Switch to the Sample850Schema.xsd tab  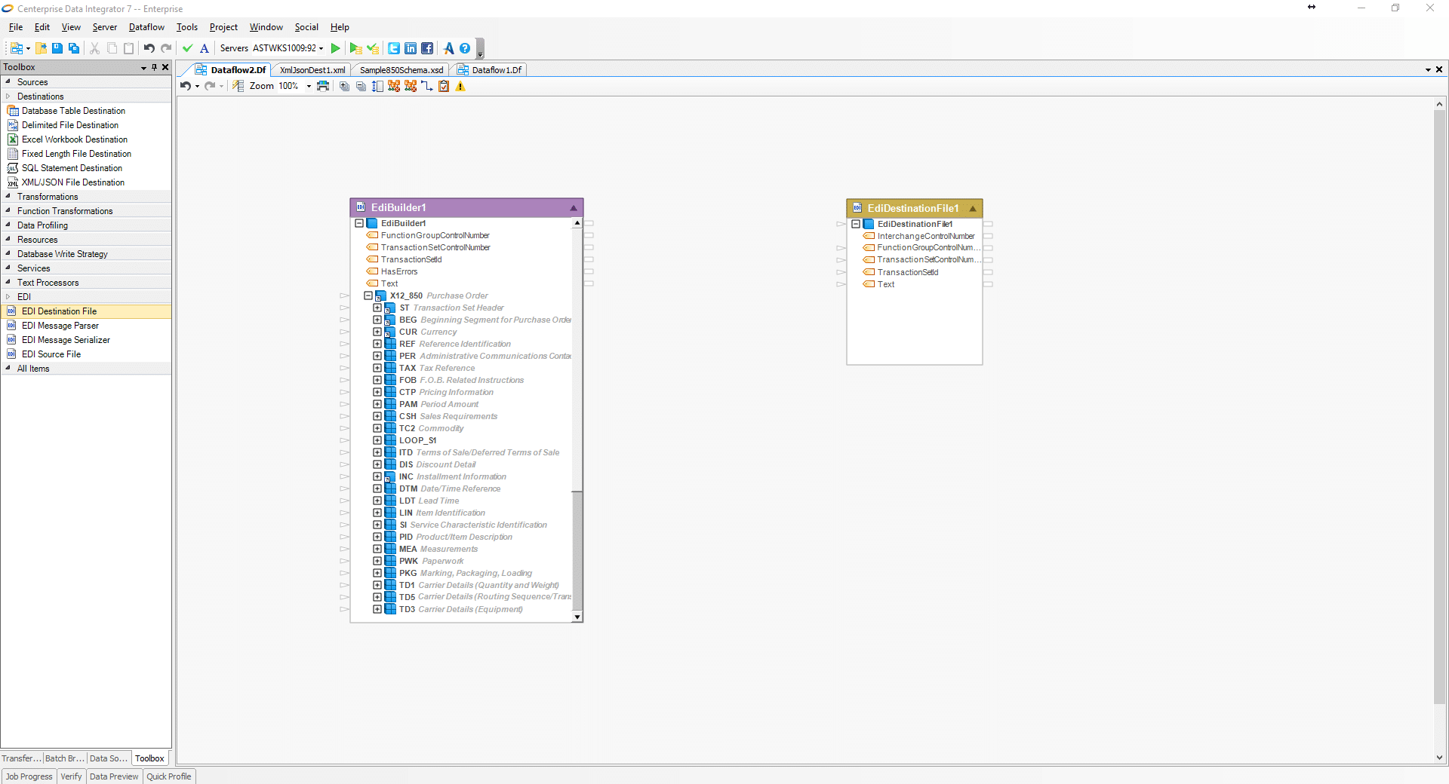pos(401,70)
